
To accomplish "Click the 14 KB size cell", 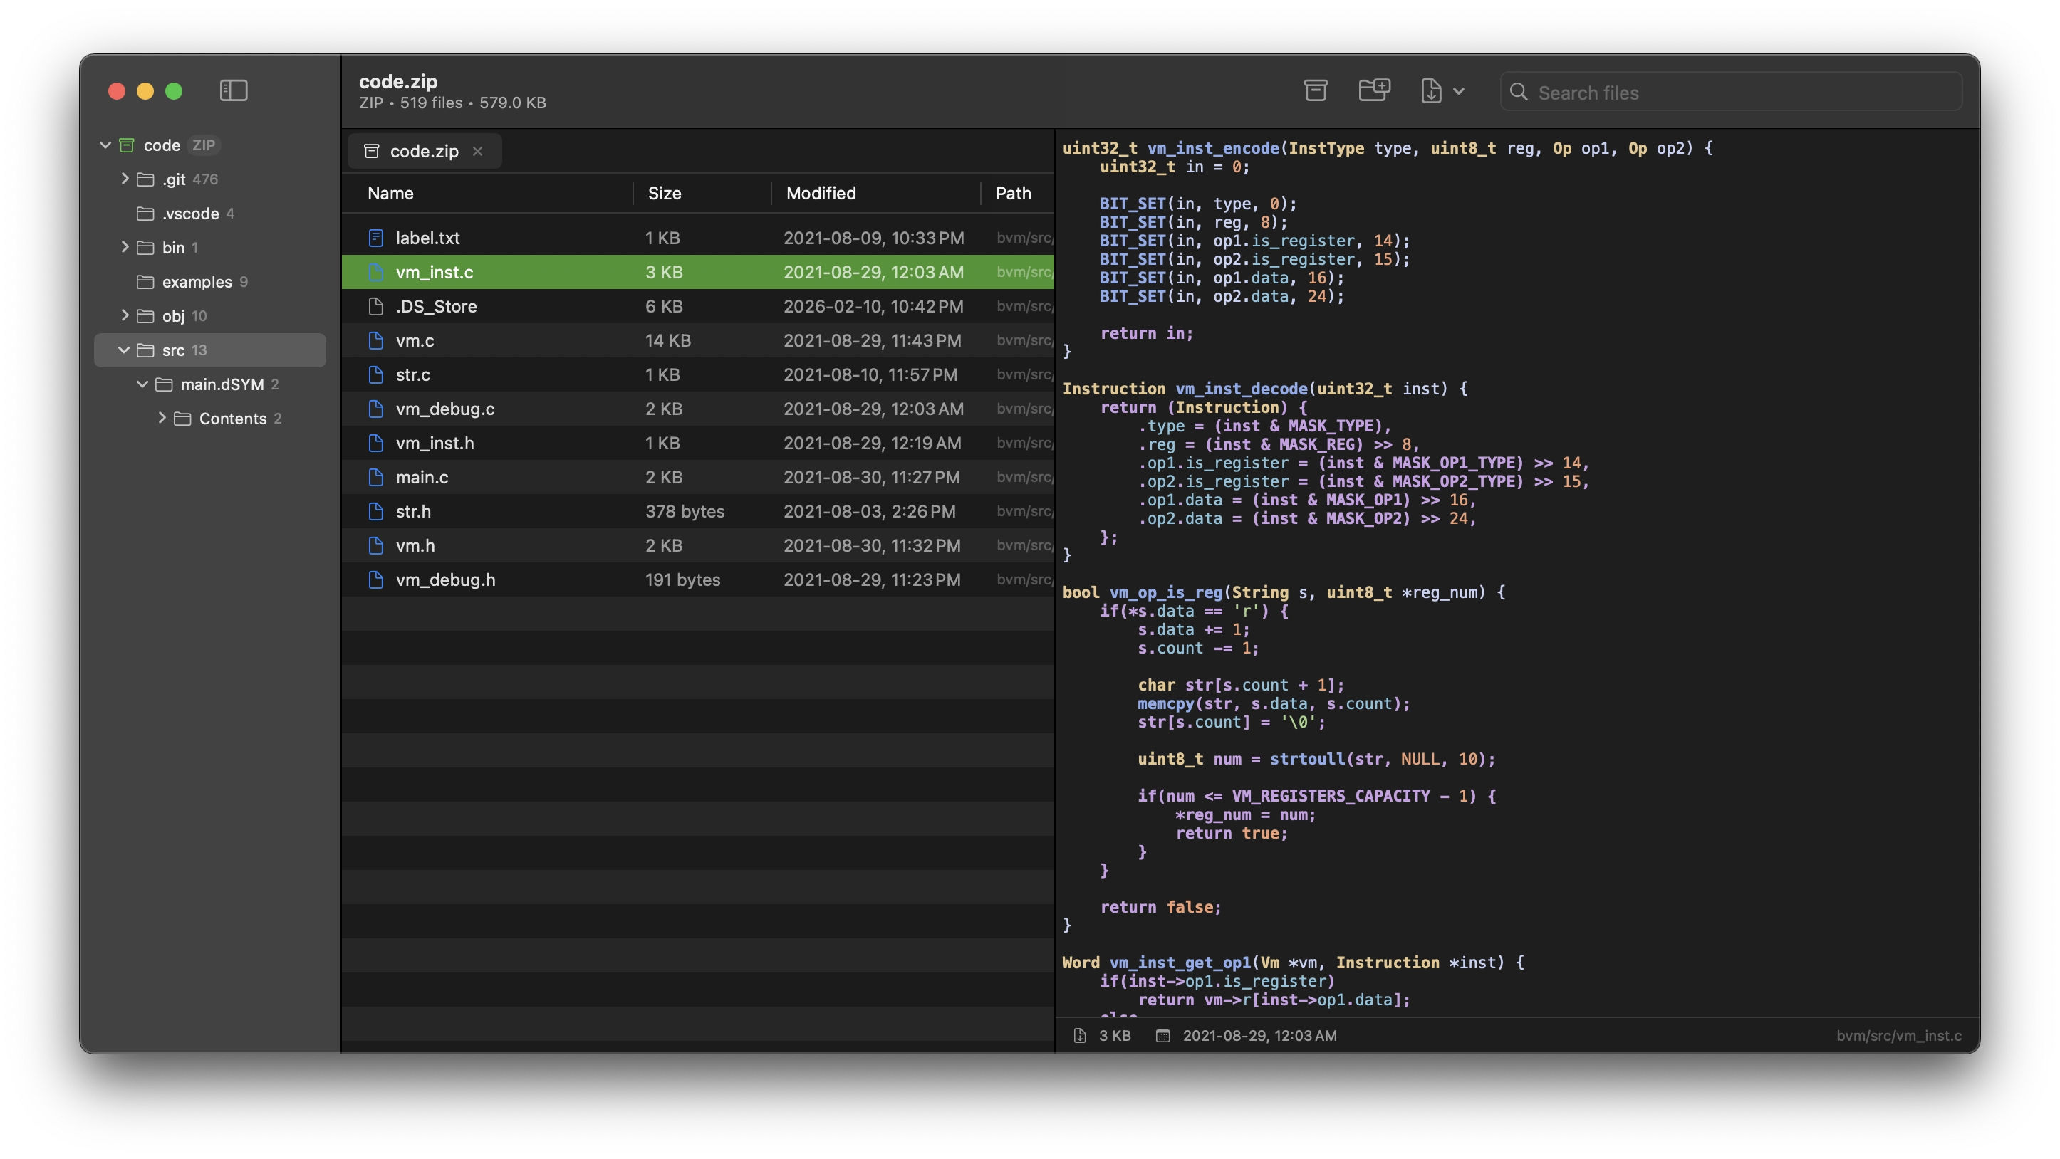I will [x=667, y=340].
